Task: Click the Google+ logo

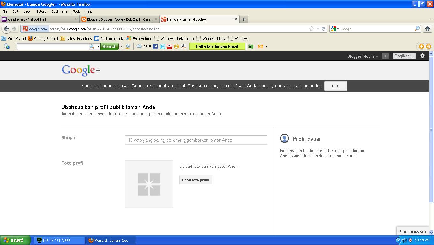Action: tap(81, 71)
